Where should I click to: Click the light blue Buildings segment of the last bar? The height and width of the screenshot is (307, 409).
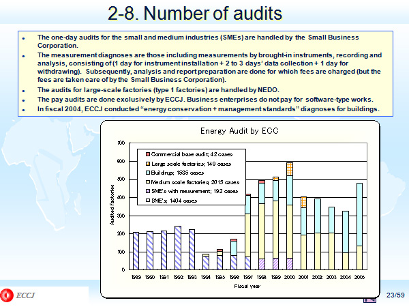[x=359, y=214]
